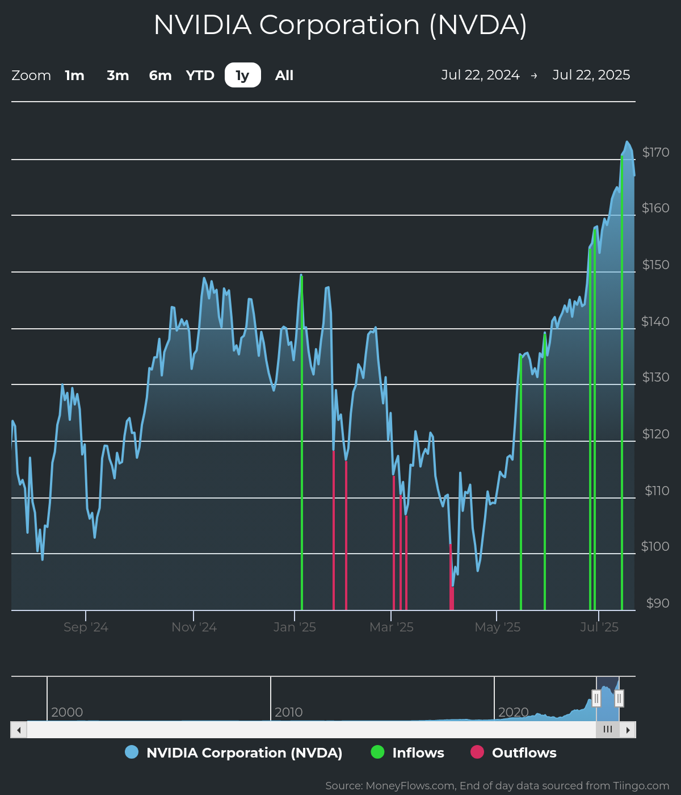
Task: Toggle NVIDIA Corporation (NVDA) series legend
Action: point(234,752)
